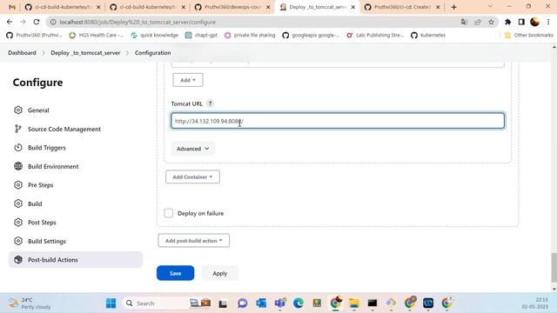Open File Explorer from the taskbar
The image size is (557, 313).
click(x=354, y=303)
